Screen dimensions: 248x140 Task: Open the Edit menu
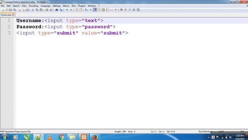click(9, 6)
